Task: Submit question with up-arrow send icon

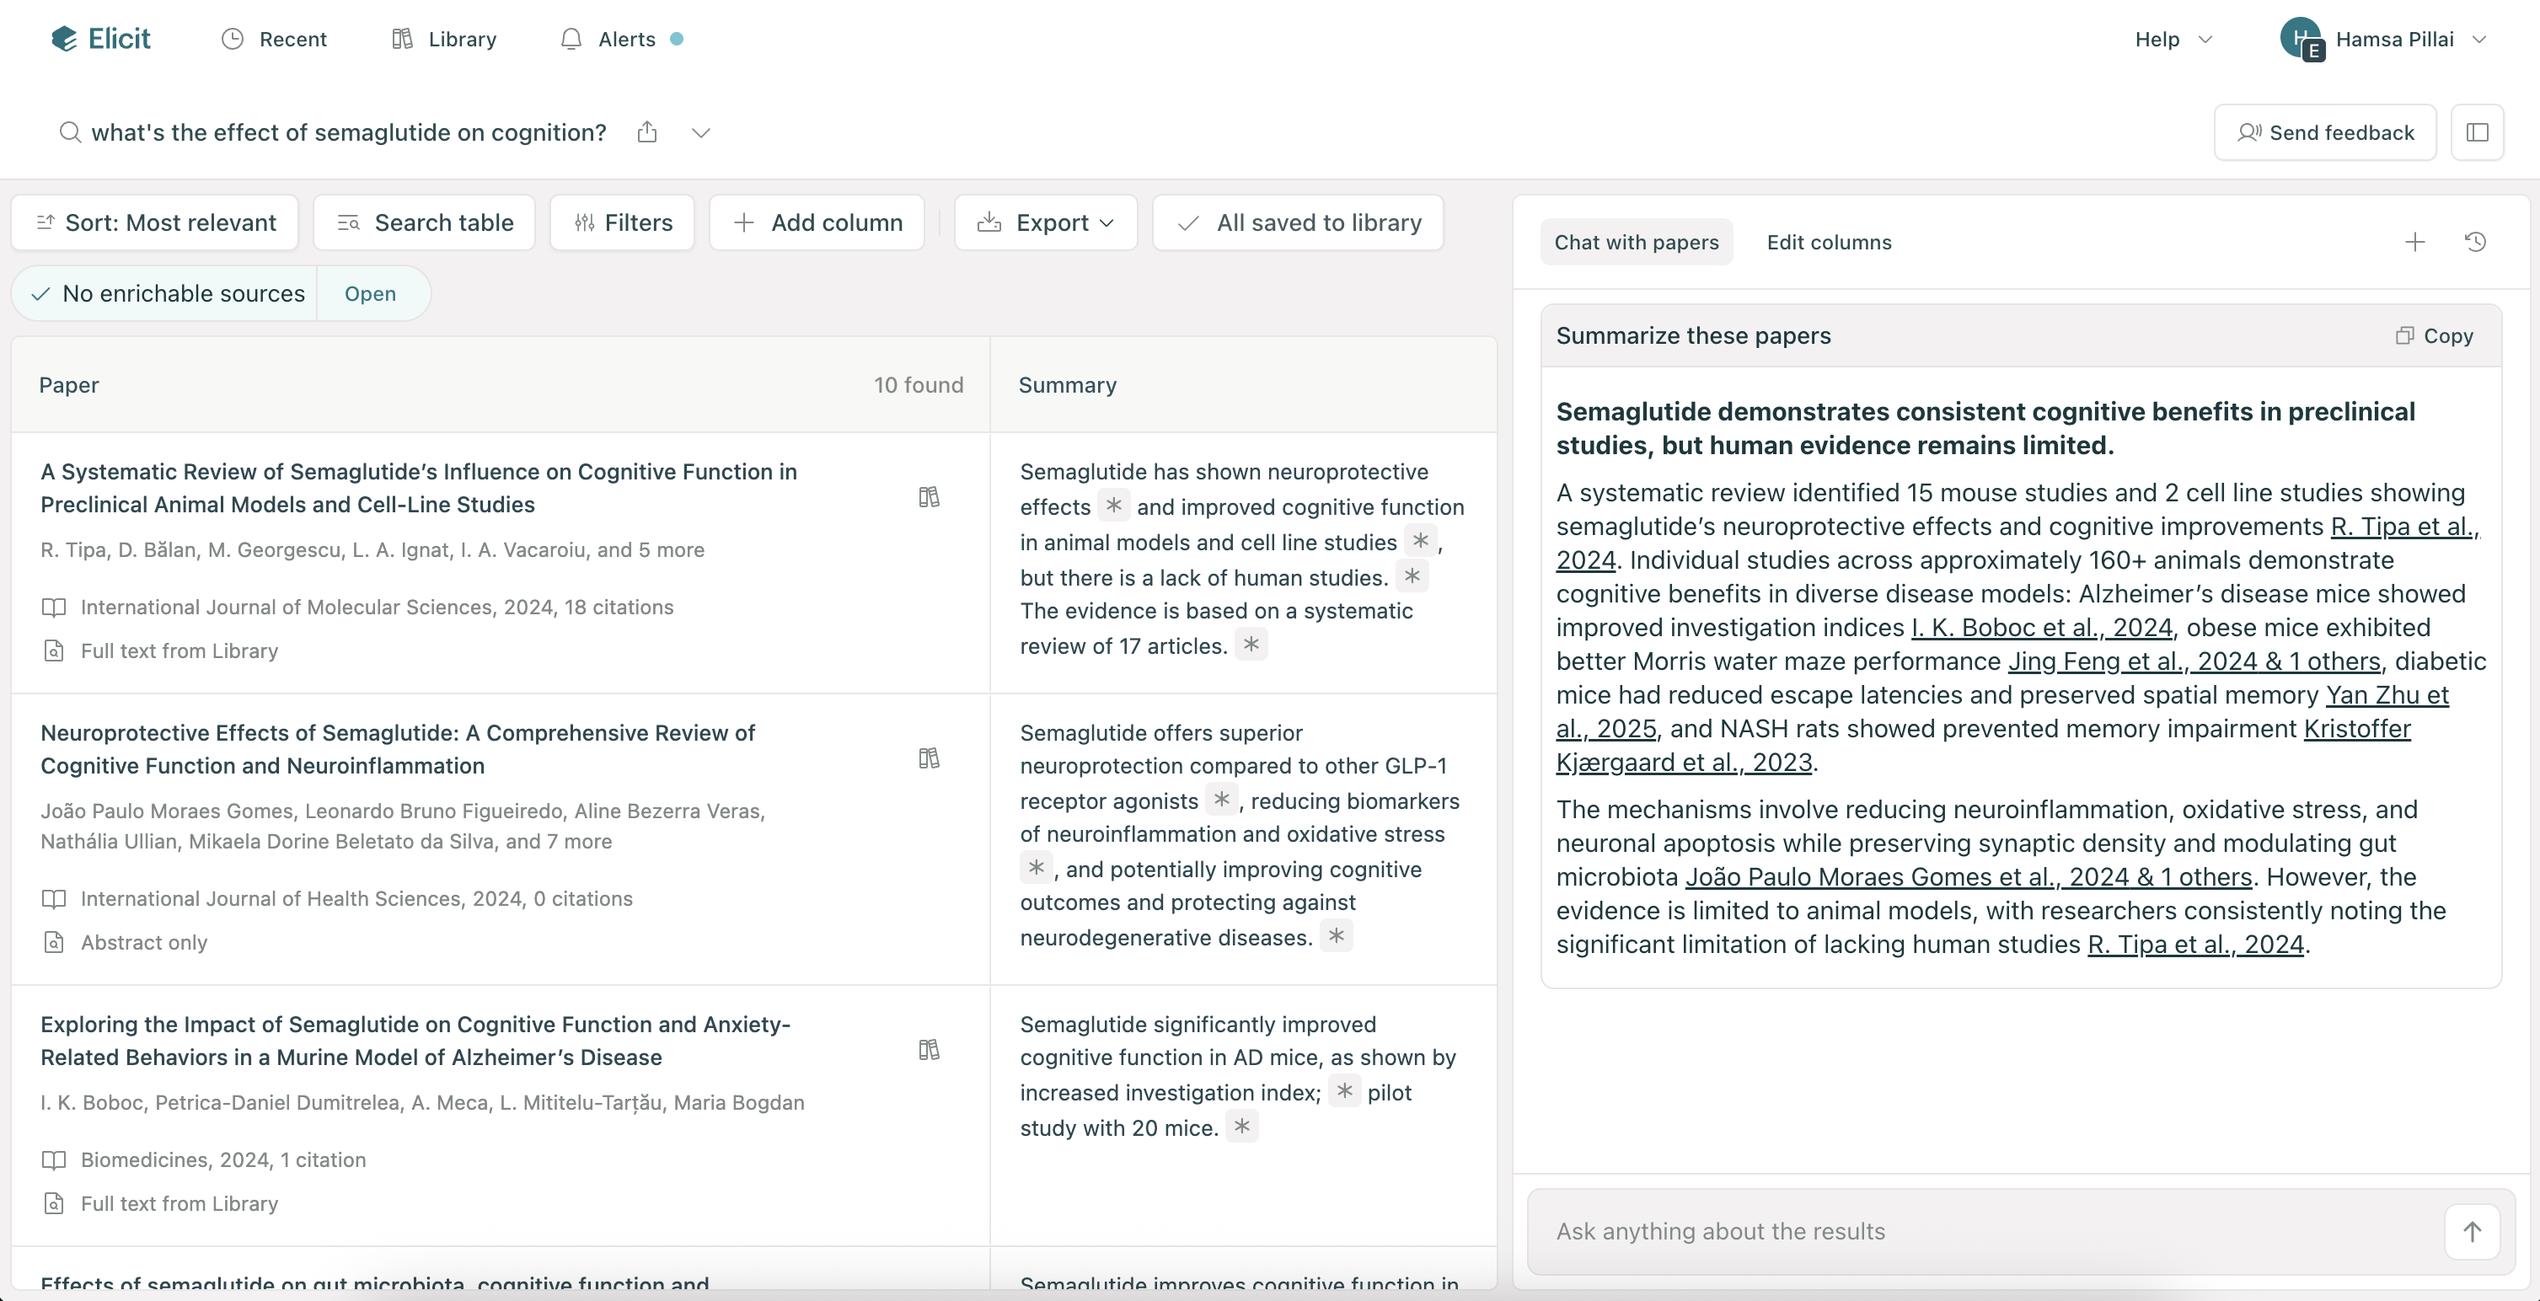Action: click(x=2472, y=1232)
